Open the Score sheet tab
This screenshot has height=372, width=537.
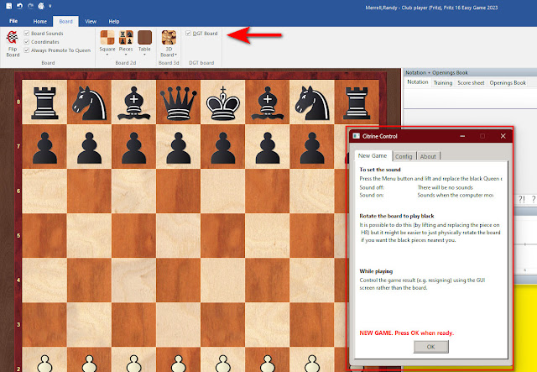(471, 82)
